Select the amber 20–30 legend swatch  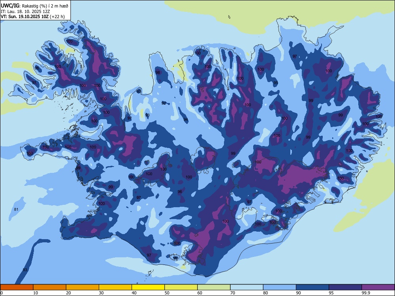tap(83, 287)
